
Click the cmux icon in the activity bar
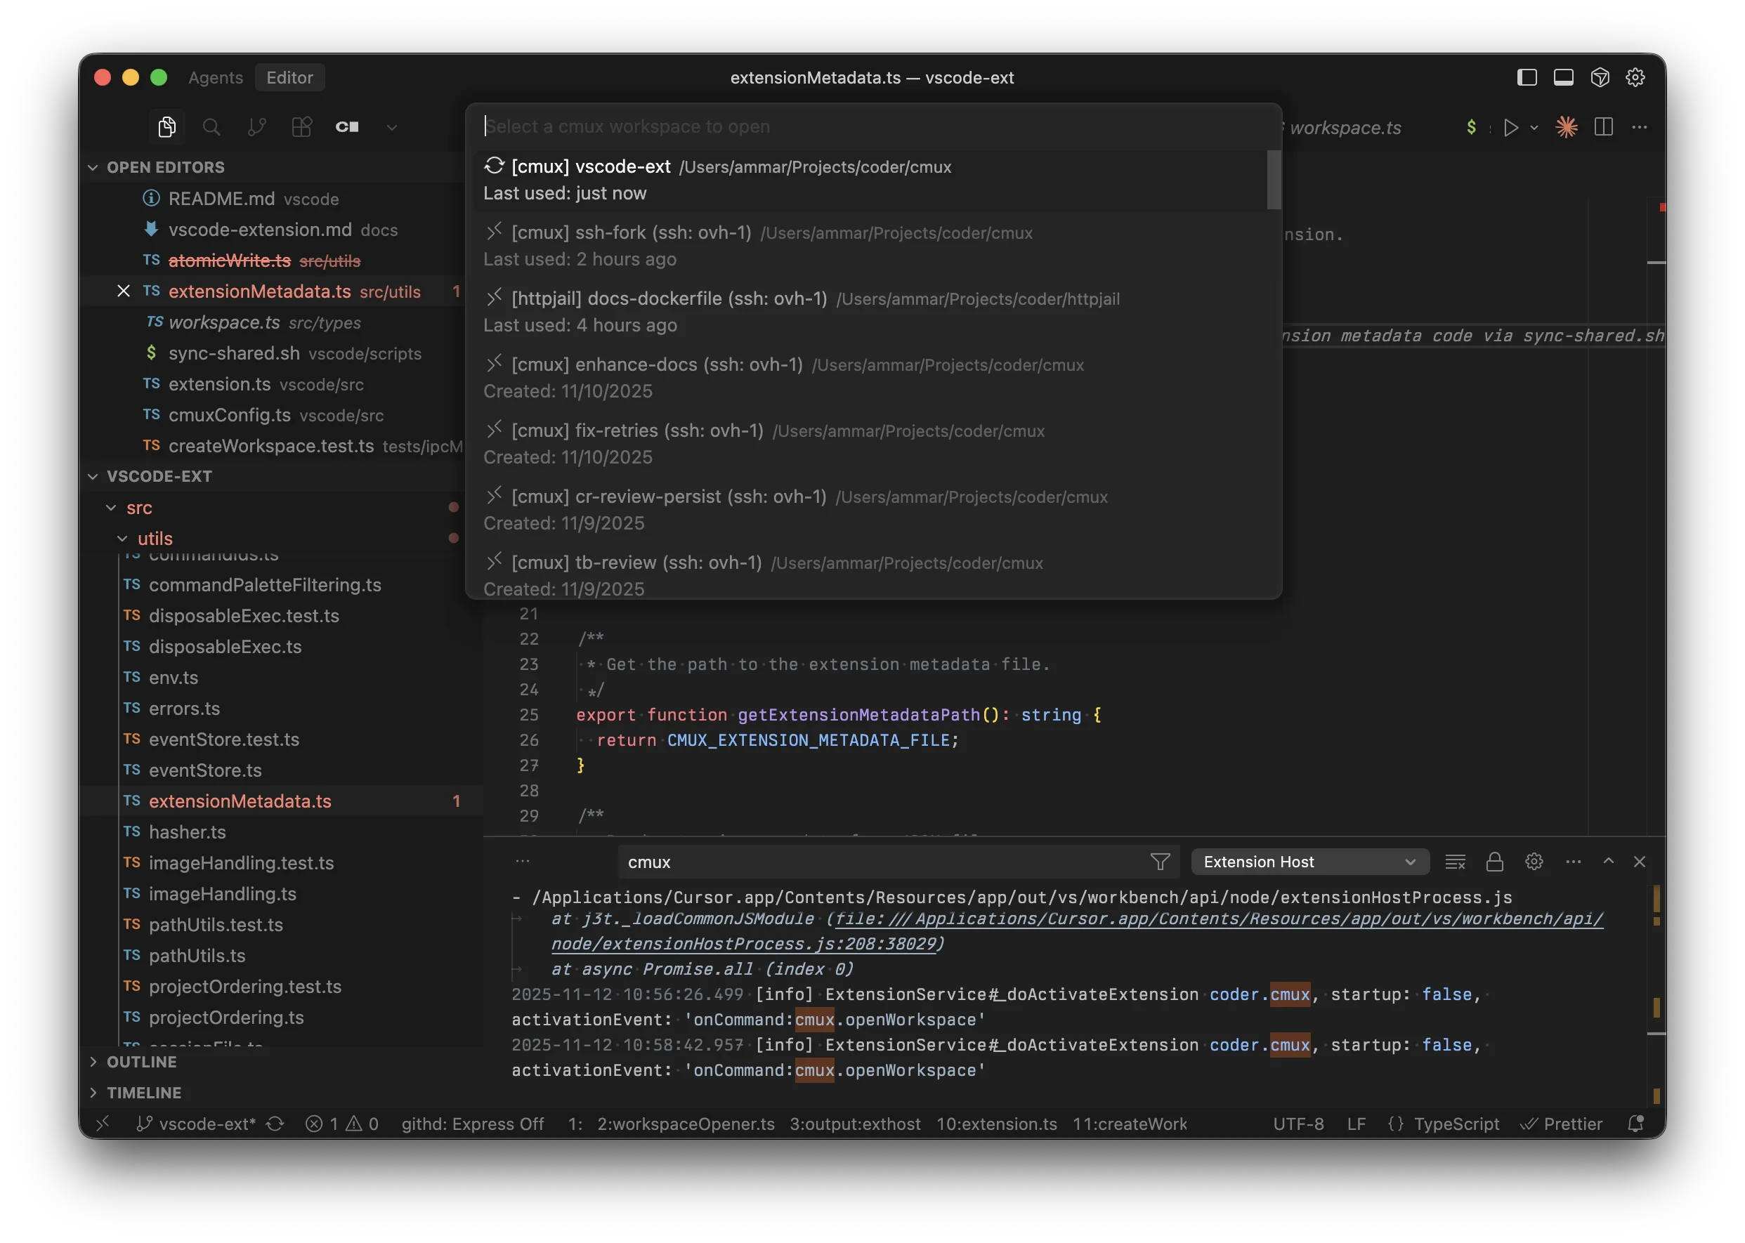coord(347,127)
